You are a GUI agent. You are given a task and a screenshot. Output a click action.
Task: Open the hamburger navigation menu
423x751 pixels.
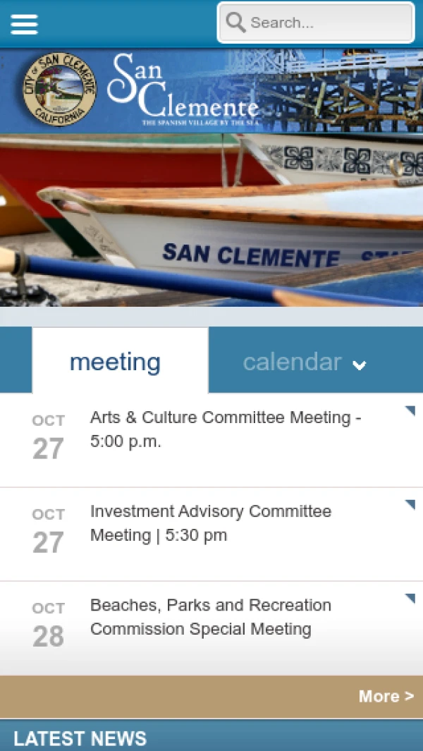click(x=24, y=24)
